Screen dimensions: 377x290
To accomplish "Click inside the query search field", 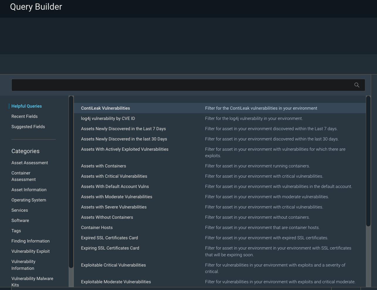I will click(x=182, y=85).
